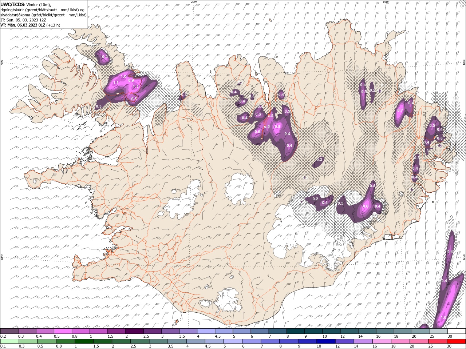
Task: Click the bright pink snow swatch right of 0.5
Action: [63, 331]
